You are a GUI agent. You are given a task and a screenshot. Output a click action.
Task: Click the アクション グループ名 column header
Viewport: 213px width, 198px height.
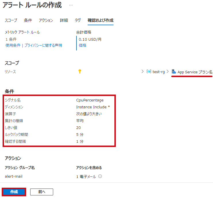click(20, 168)
